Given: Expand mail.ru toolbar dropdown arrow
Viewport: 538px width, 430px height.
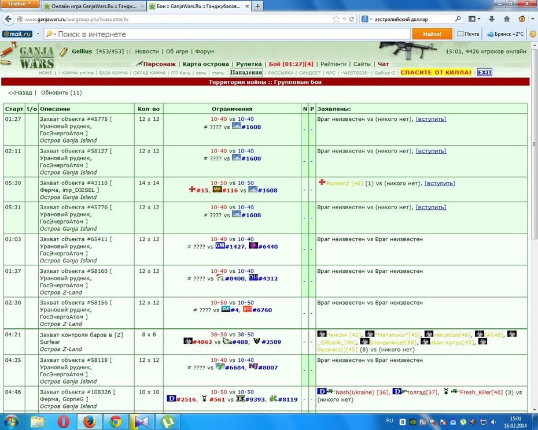Looking at the screenshot, I should [x=38, y=34].
